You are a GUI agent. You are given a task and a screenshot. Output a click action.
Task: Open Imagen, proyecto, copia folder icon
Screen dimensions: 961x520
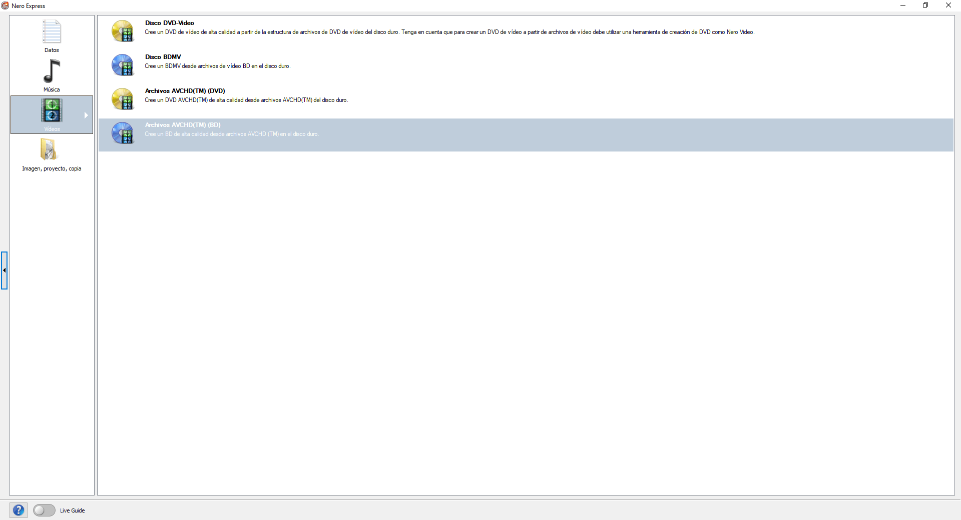49,149
